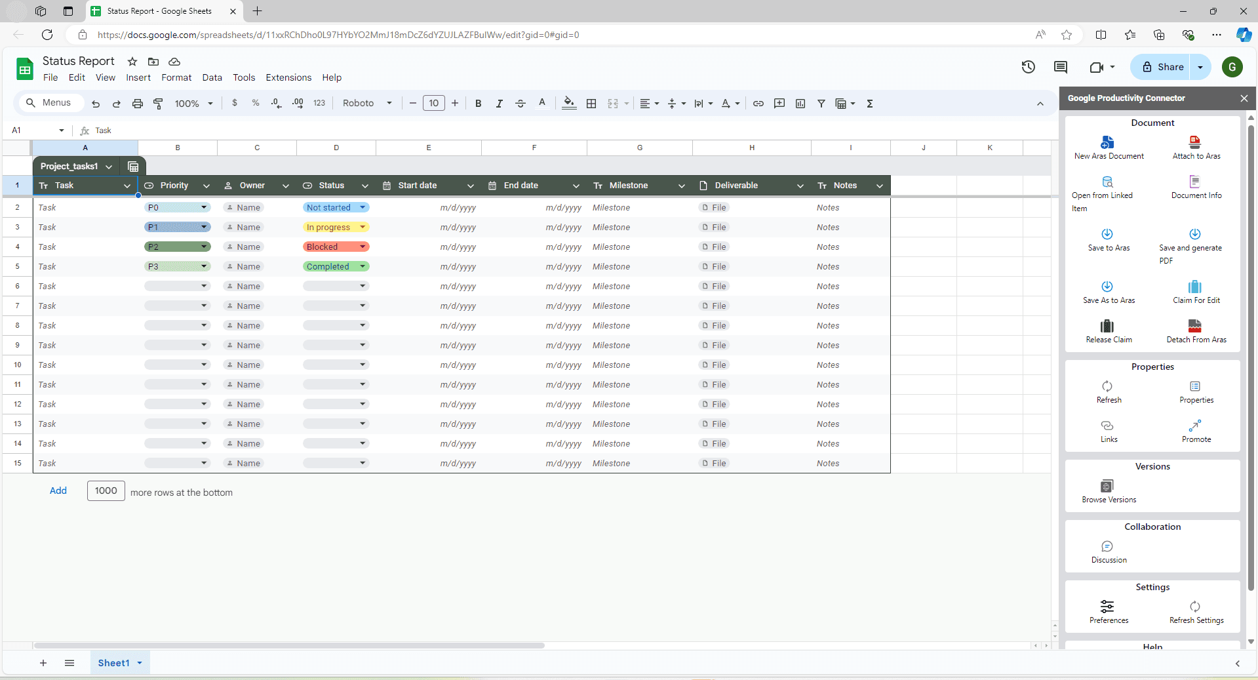The image size is (1258, 680).
Task: Open the comments icon in header
Action: (x=1061, y=67)
